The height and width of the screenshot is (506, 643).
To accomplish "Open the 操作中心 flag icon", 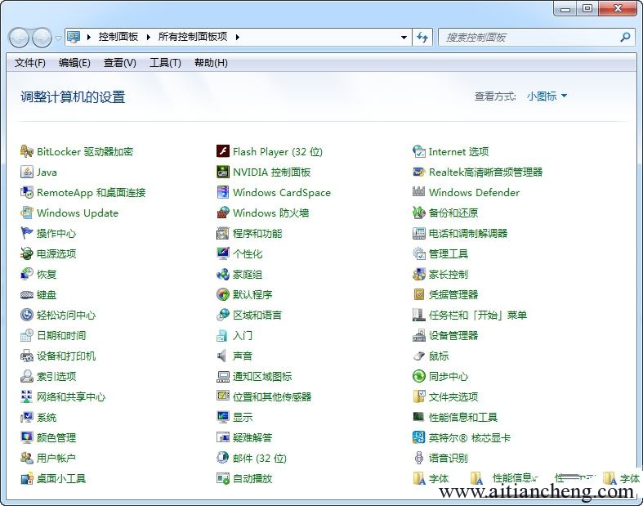I will 27,233.
